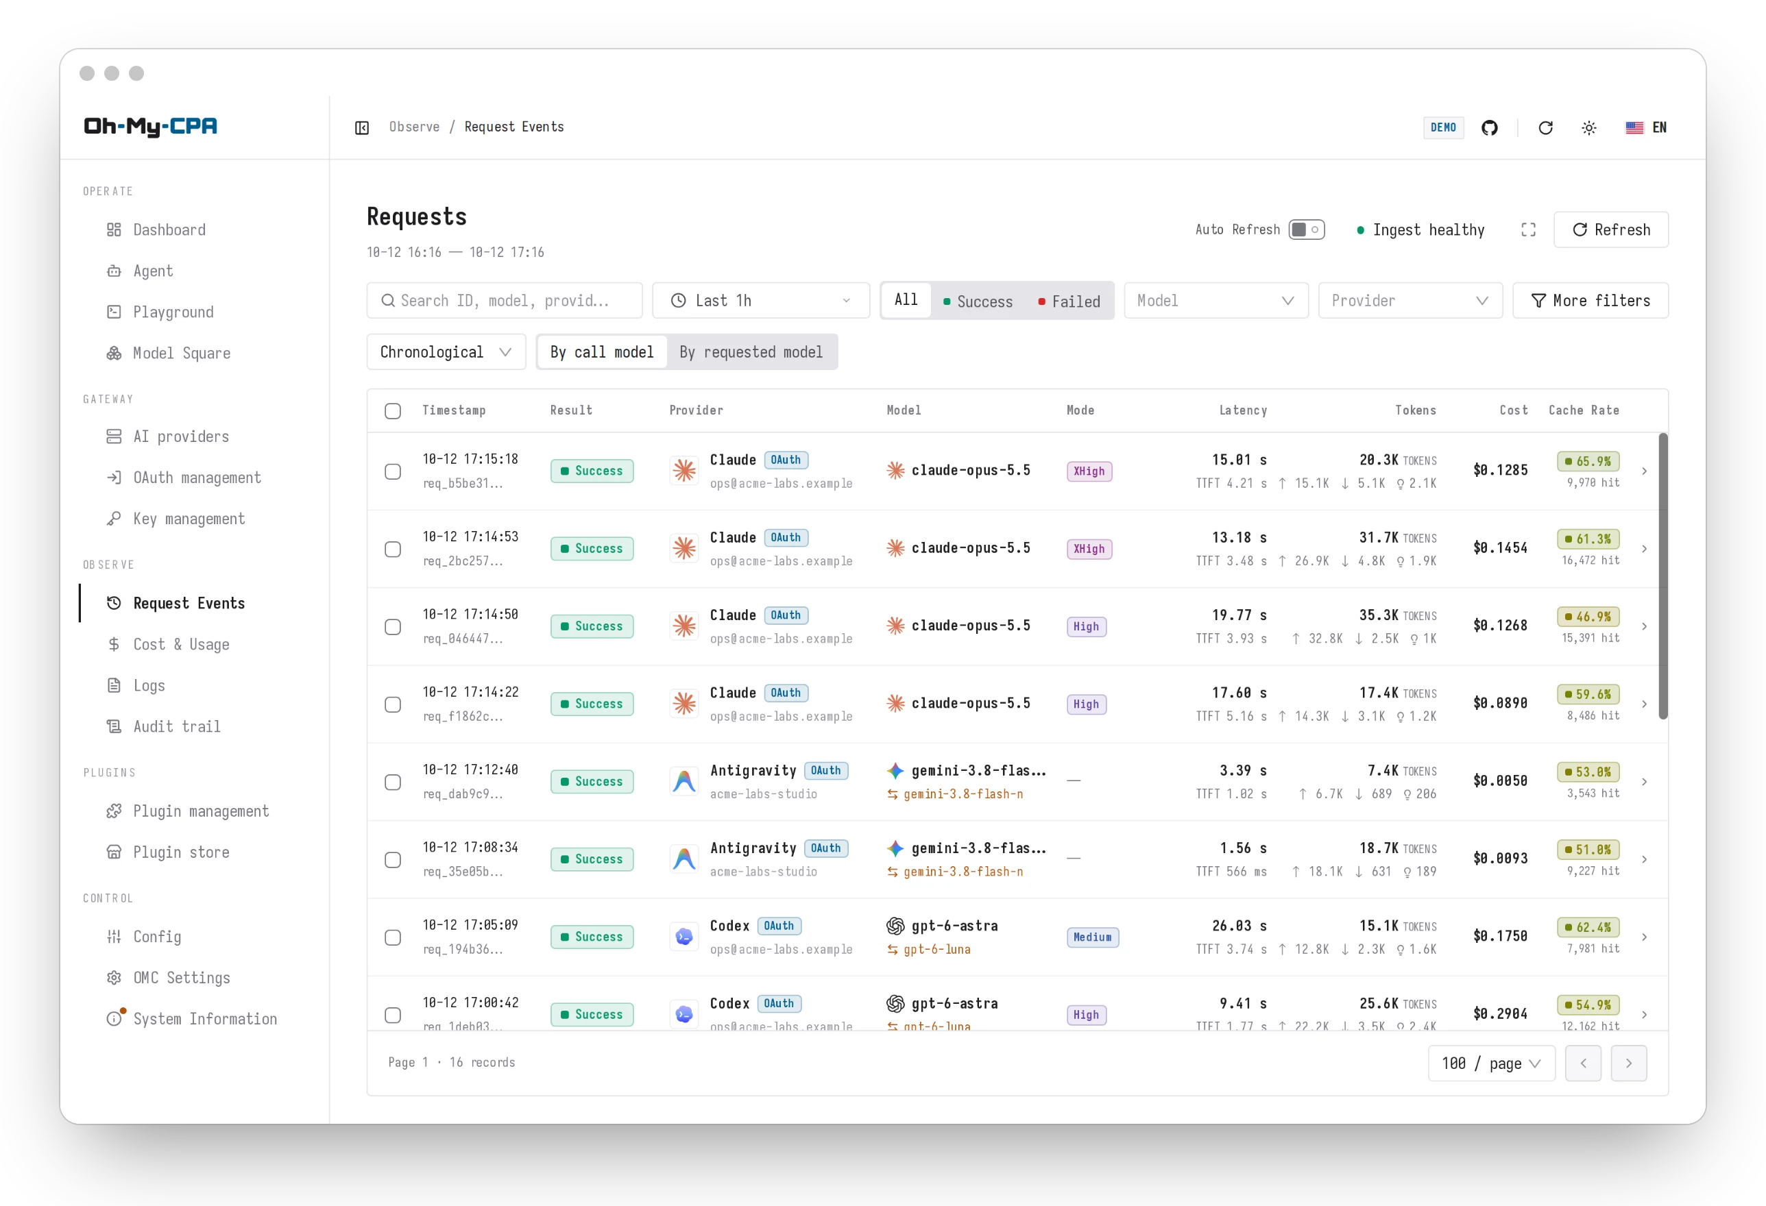1766x1206 pixels.
Task: Open the Last 1h time range dropdown
Action: click(761, 301)
